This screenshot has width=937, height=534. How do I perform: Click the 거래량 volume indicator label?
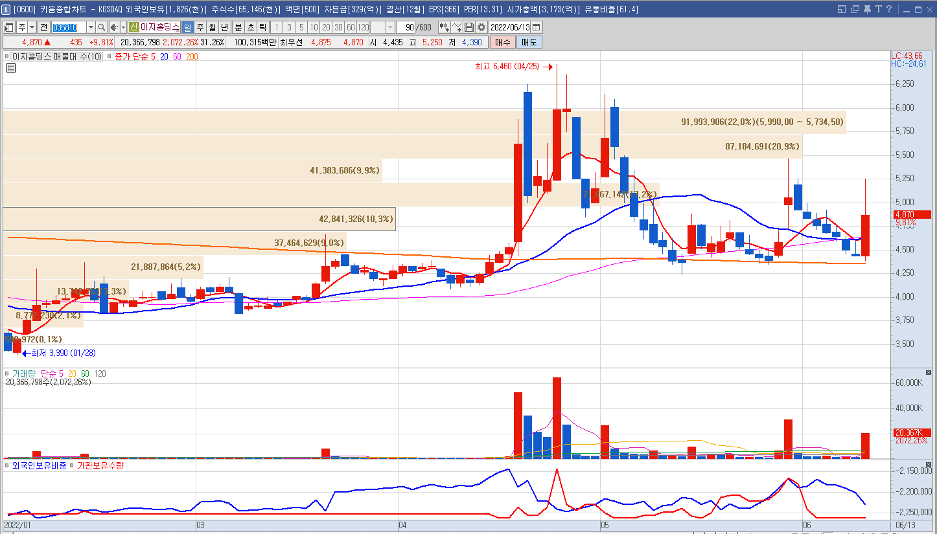coord(24,373)
